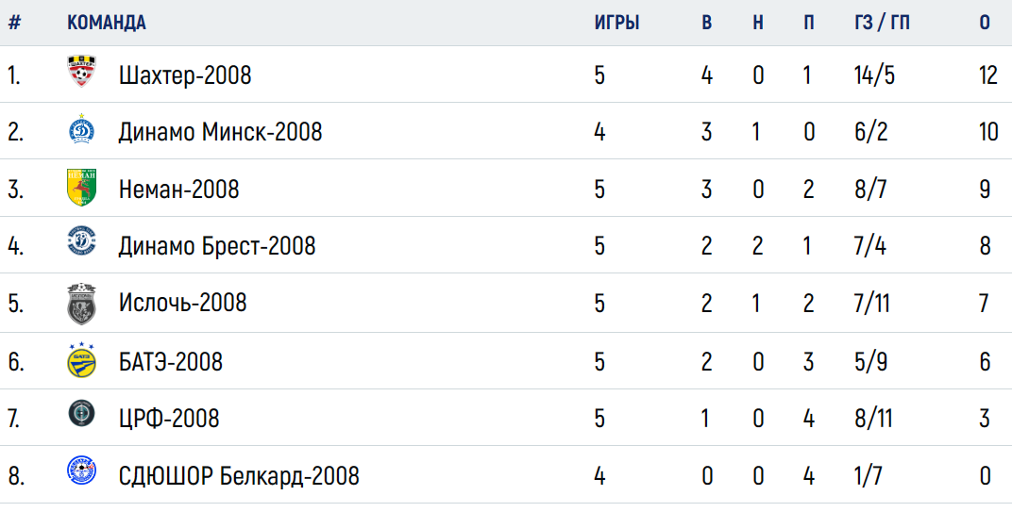Image resolution: width=1012 pixels, height=512 pixels.
Task: Select the Динамо Брест-2008 team name
Action: coord(217,246)
